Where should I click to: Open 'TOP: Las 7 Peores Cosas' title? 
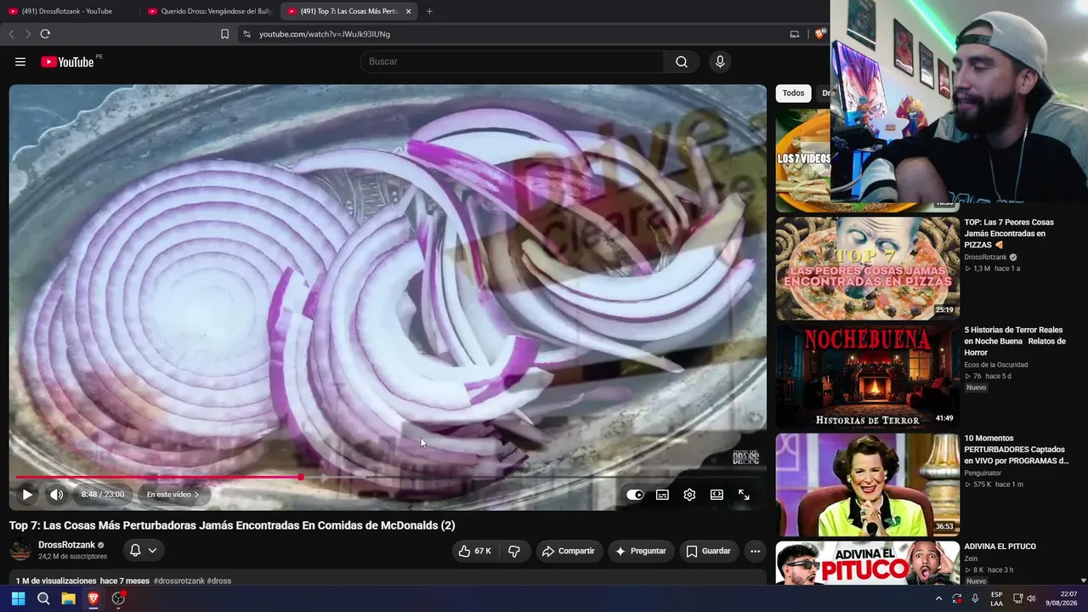(1009, 234)
